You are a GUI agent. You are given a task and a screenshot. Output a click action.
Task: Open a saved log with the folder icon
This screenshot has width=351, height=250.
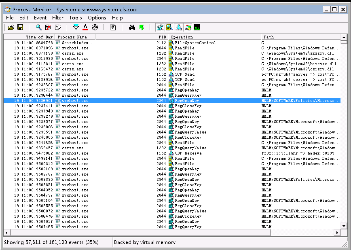pos(11,28)
